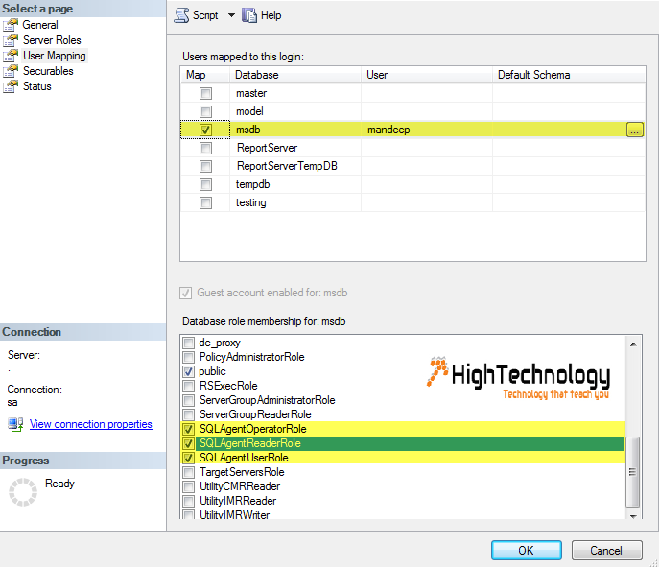Click the Help book icon
659x567 pixels.
point(249,15)
